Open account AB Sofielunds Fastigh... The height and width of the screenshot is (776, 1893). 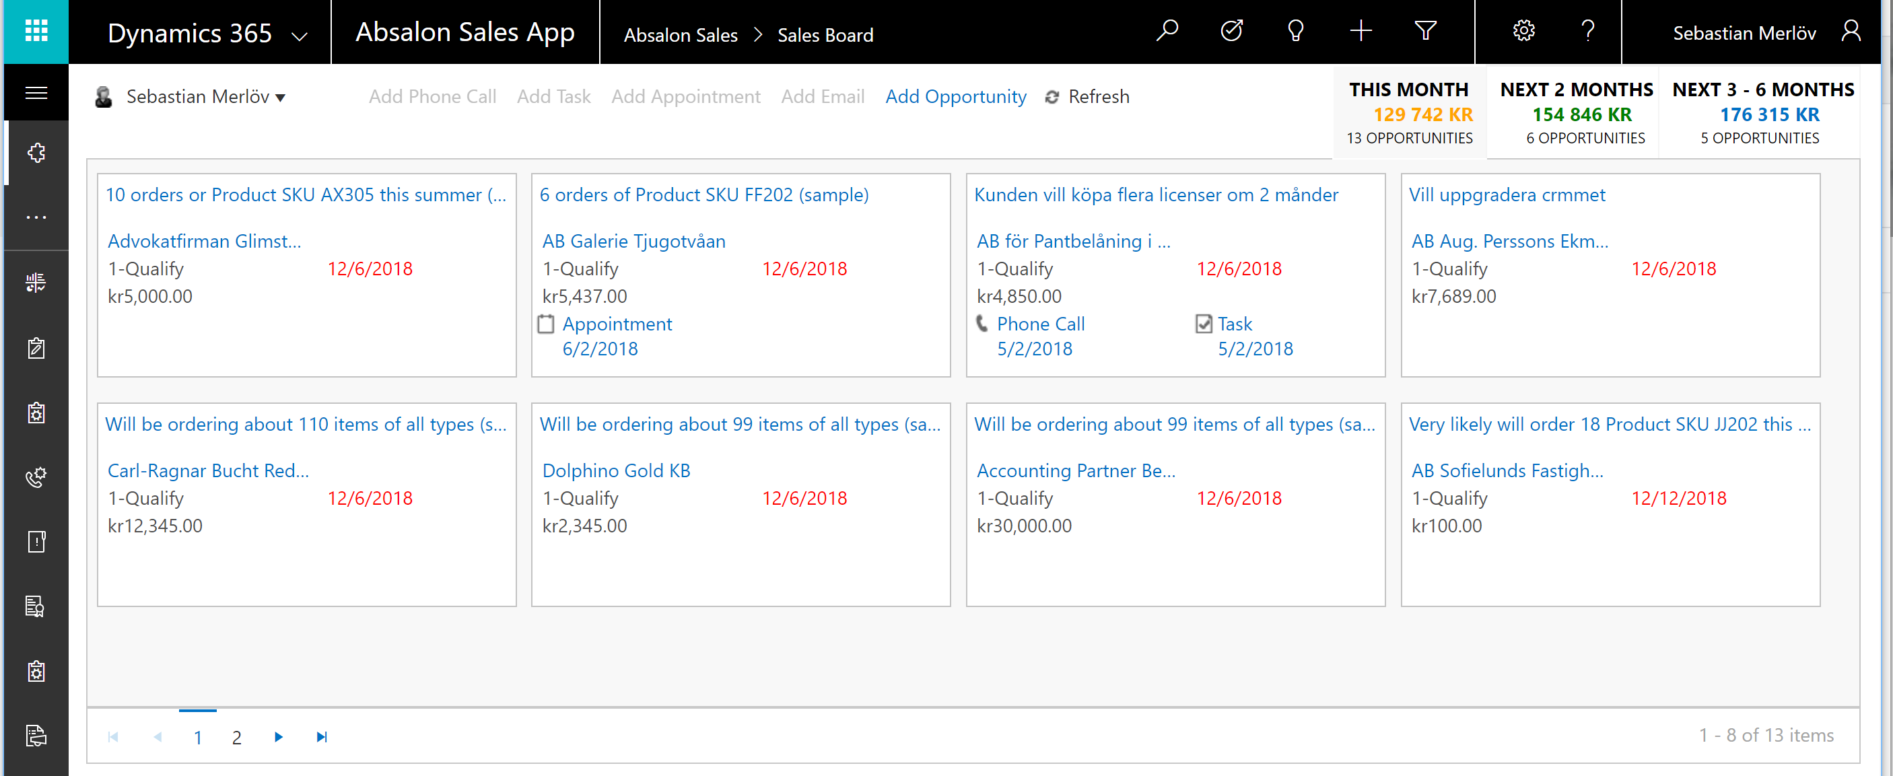[x=1507, y=470]
